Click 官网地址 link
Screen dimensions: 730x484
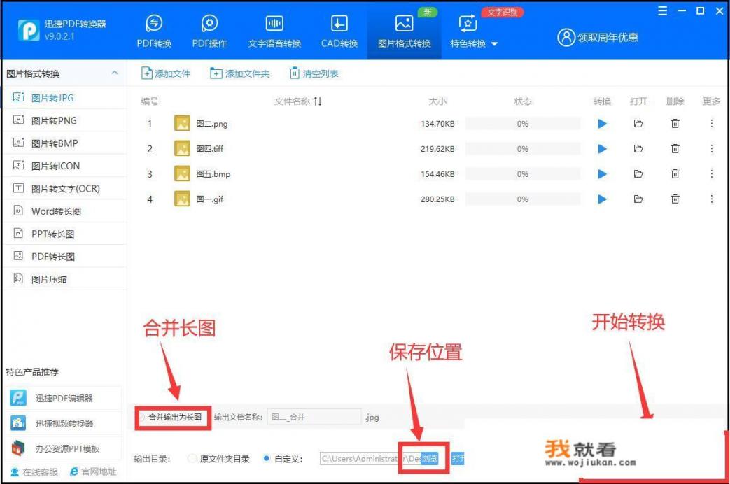click(x=93, y=471)
